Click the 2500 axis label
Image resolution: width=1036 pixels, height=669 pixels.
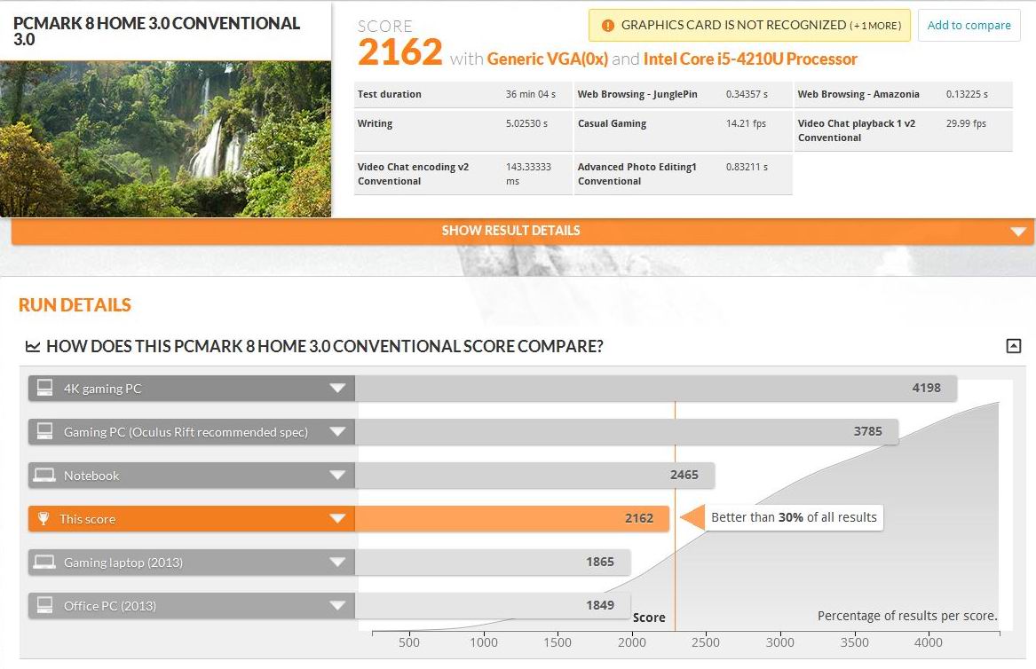click(706, 641)
